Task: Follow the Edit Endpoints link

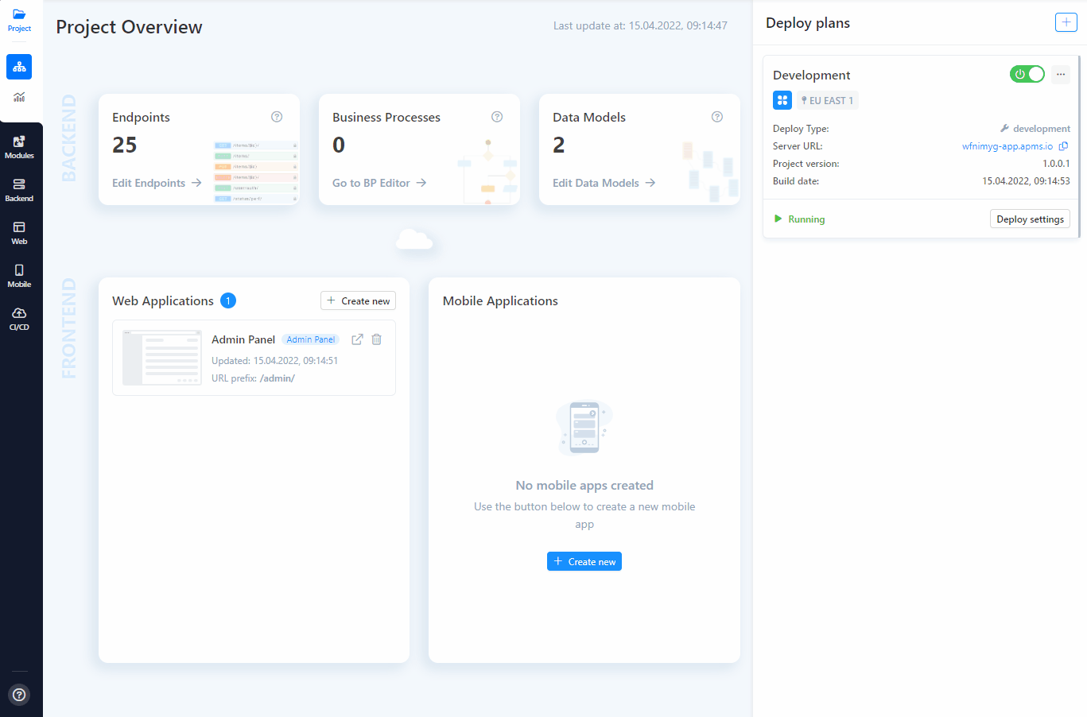Action: pyautogui.click(x=157, y=183)
